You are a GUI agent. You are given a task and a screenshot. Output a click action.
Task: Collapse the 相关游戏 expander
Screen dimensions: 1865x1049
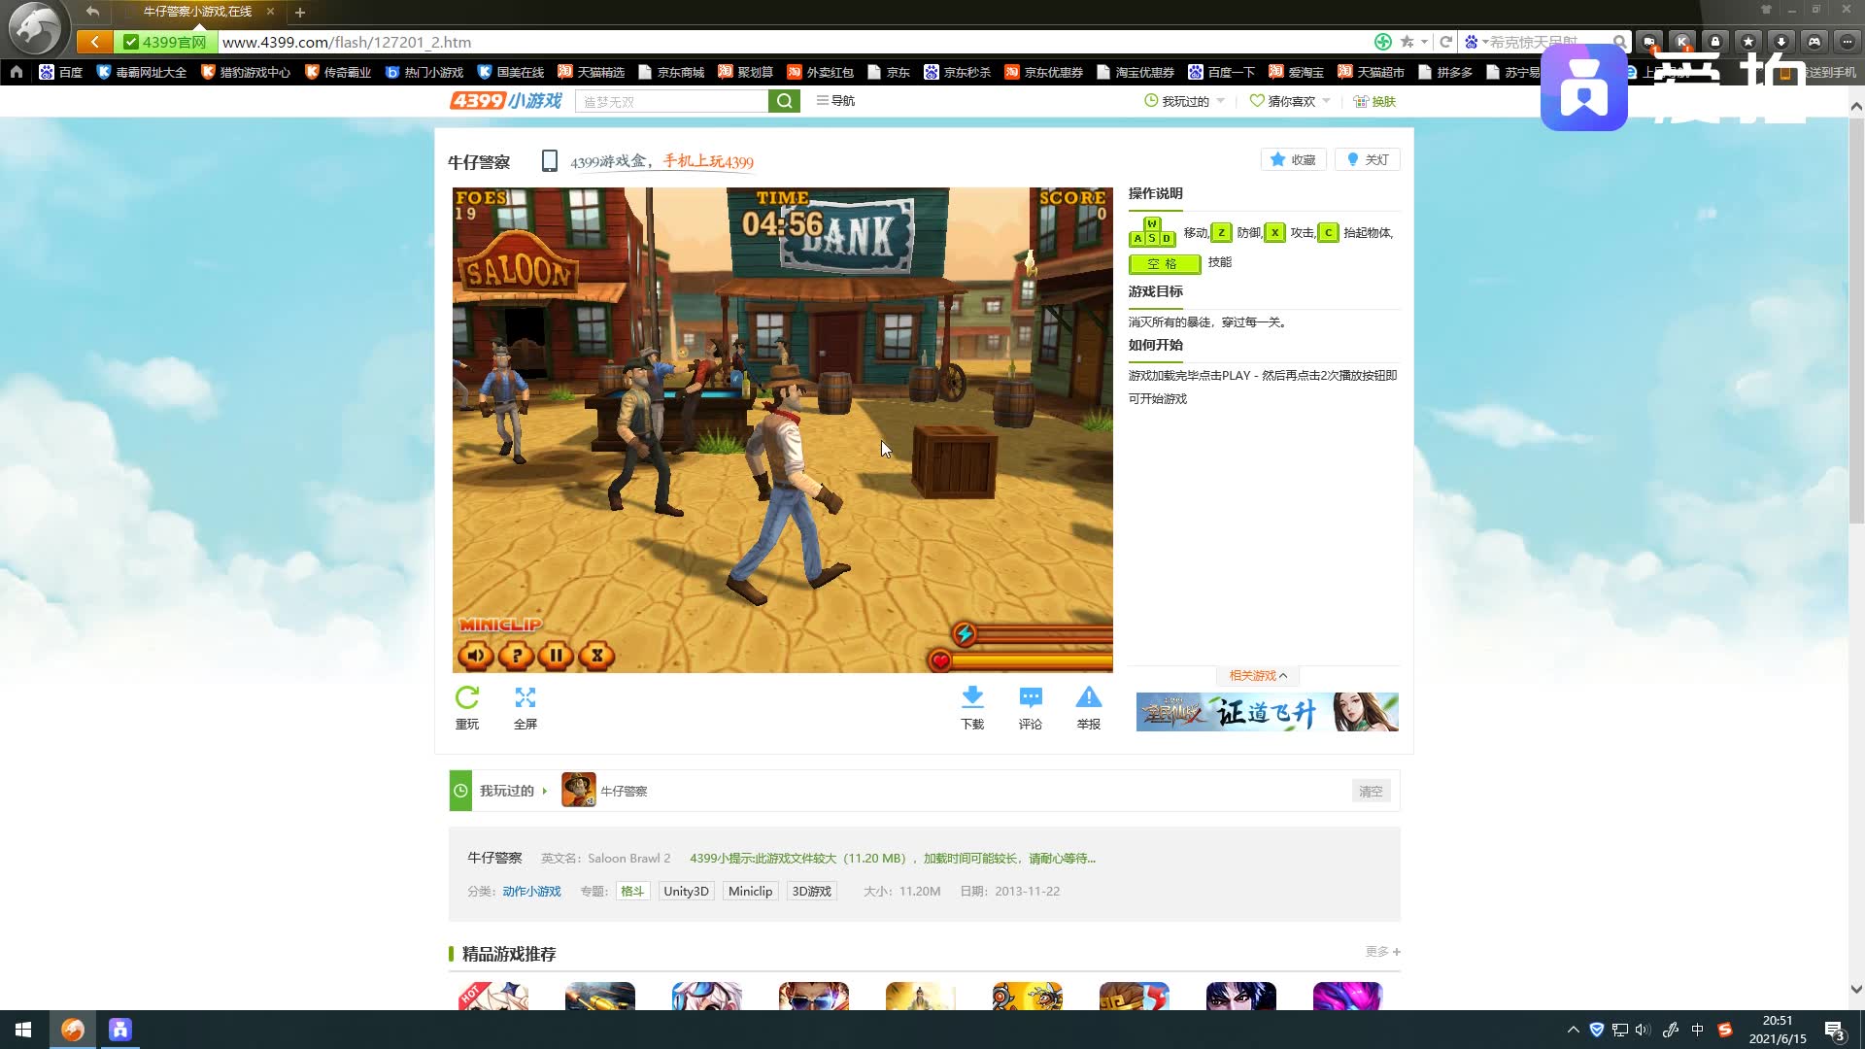tap(1258, 676)
